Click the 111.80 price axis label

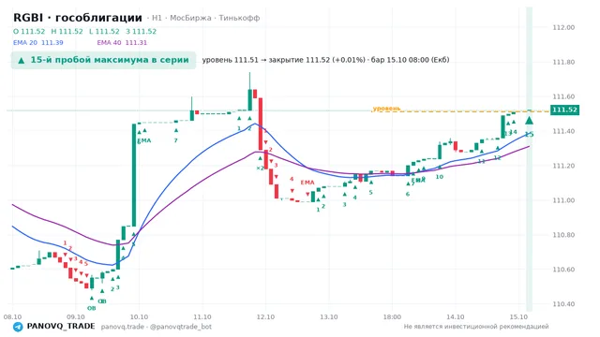pyautogui.click(x=563, y=62)
